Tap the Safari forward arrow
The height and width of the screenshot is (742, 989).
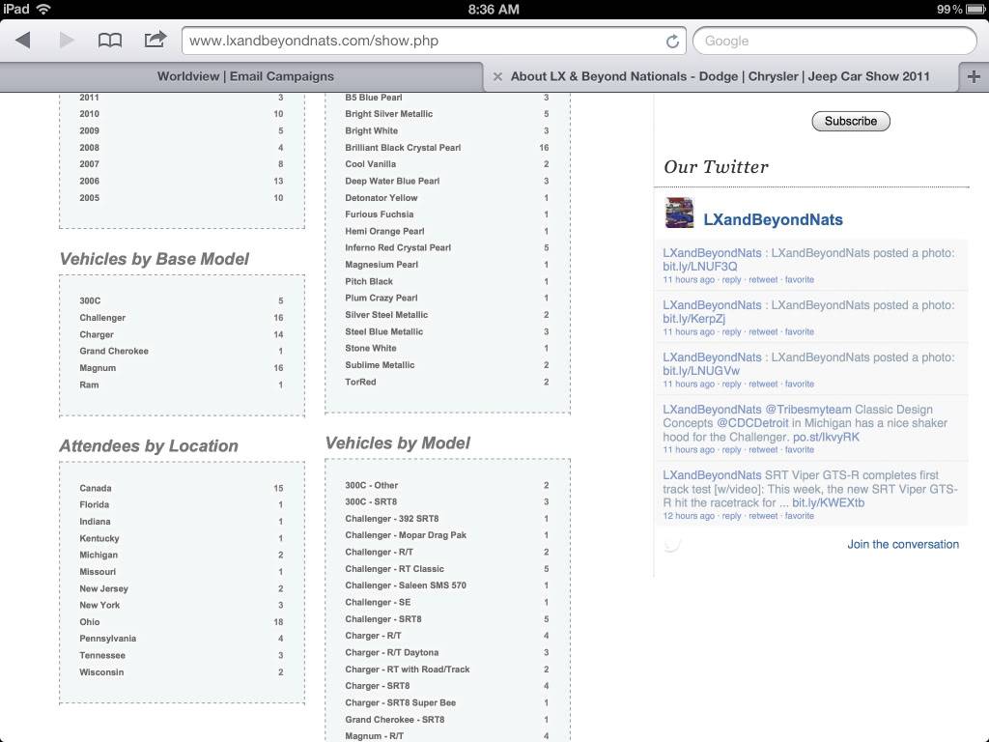tap(67, 41)
